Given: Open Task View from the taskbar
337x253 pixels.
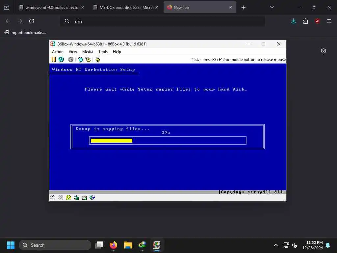Looking at the screenshot, I should click(x=99, y=245).
